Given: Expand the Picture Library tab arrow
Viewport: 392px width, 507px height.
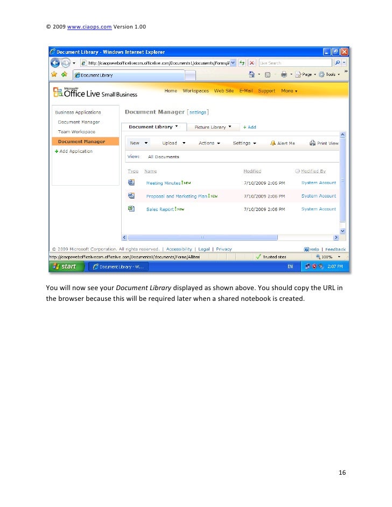Looking at the screenshot, I should tap(230, 126).
